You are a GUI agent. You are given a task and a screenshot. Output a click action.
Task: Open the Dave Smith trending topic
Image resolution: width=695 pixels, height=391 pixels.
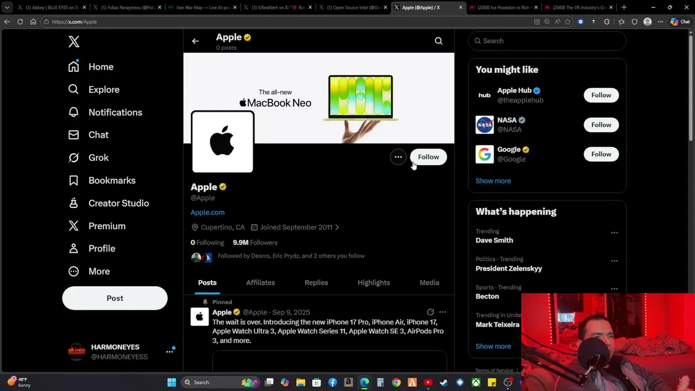pyautogui.click(x=494, y=240)
